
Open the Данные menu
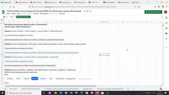tap(36, 13)
